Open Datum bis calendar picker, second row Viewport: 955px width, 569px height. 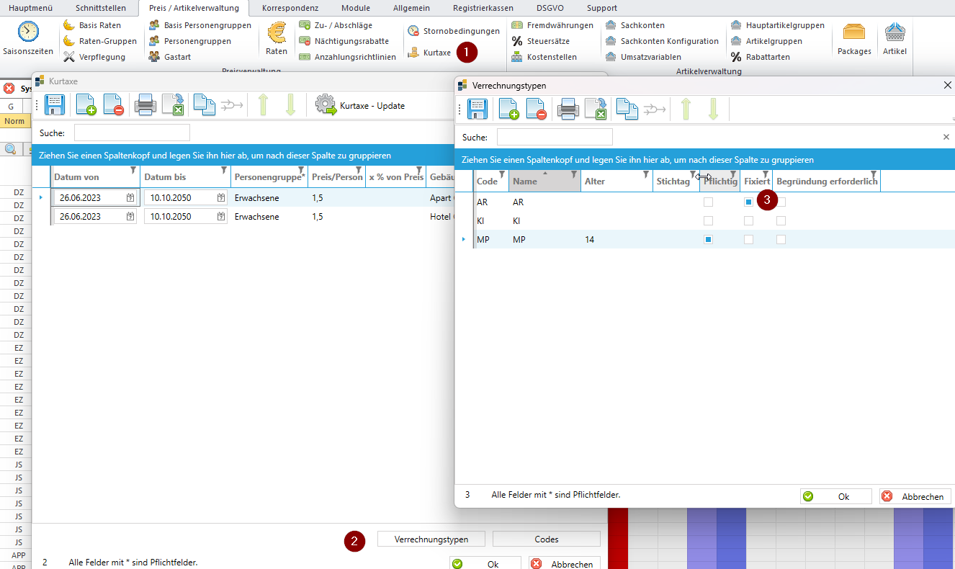(221, 217)
